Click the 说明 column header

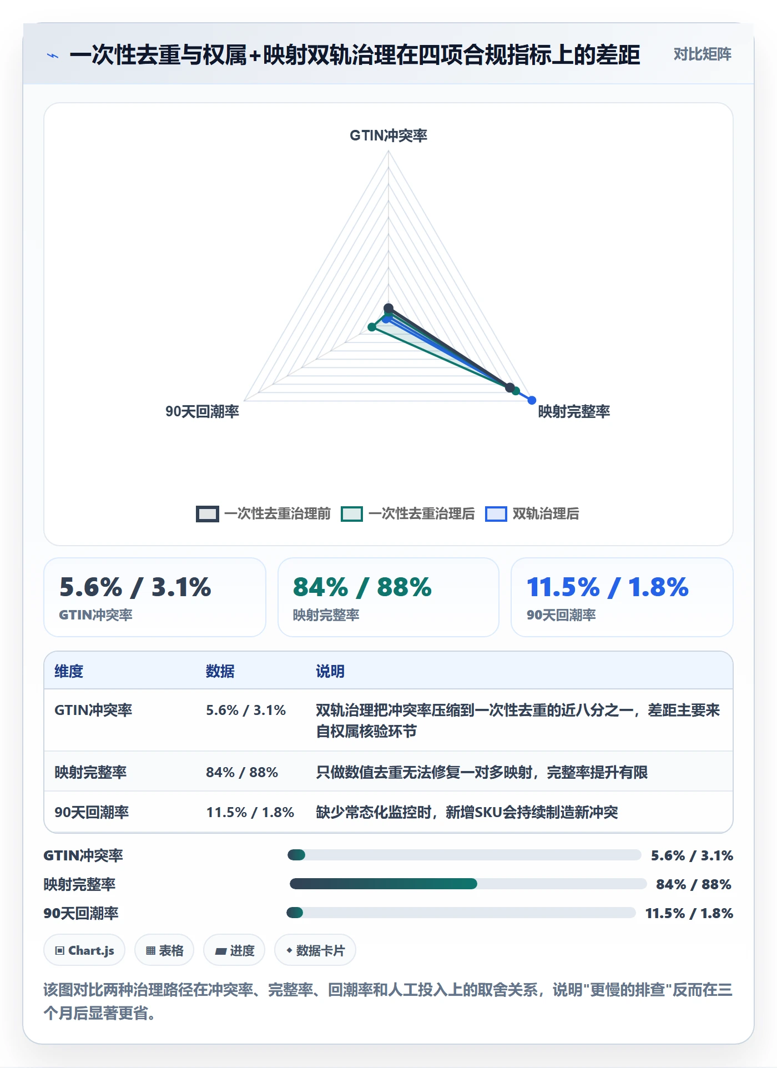[330, 671]
